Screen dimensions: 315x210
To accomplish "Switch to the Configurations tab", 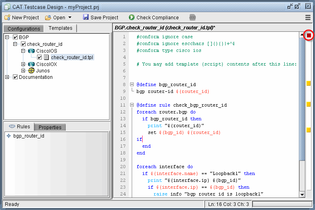I will click(24, 29).
